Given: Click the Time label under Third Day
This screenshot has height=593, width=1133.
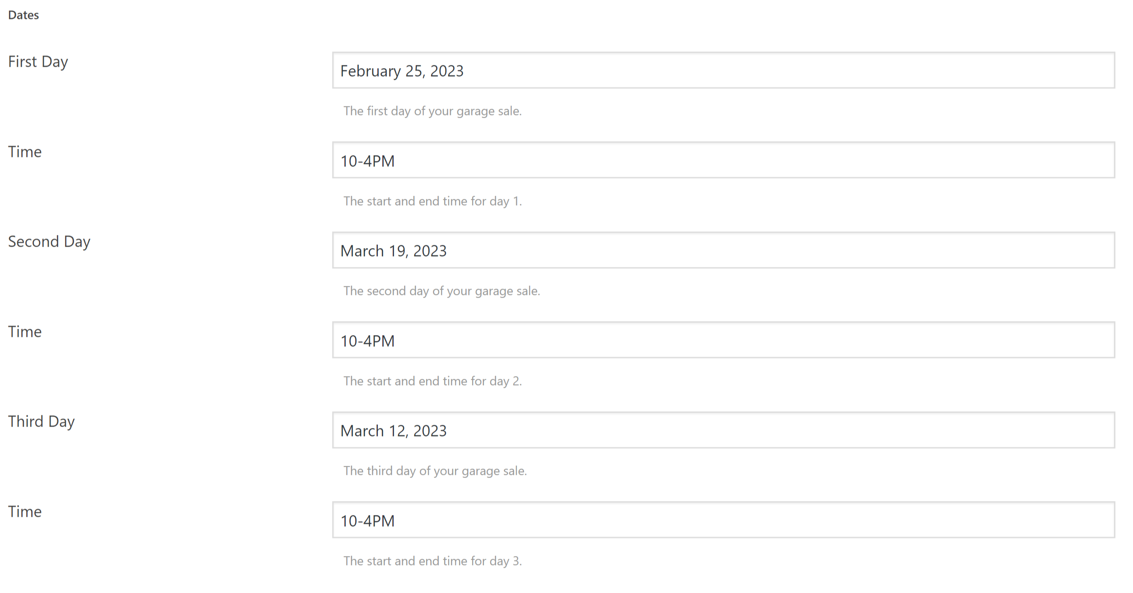Looking at the screenshot, I should point(25,512).
